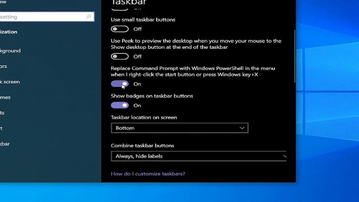Toggle the Use Peek preview switch

coord(119,56)
